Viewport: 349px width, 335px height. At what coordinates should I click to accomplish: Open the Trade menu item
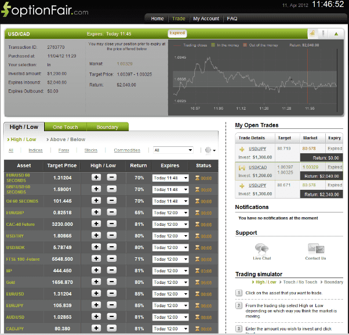point(179,19)
